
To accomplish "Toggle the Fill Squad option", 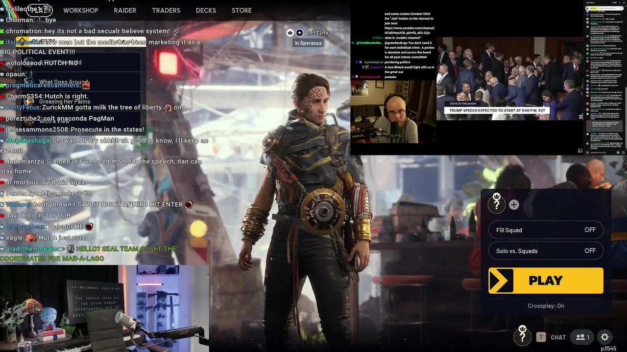I will 546,230.
